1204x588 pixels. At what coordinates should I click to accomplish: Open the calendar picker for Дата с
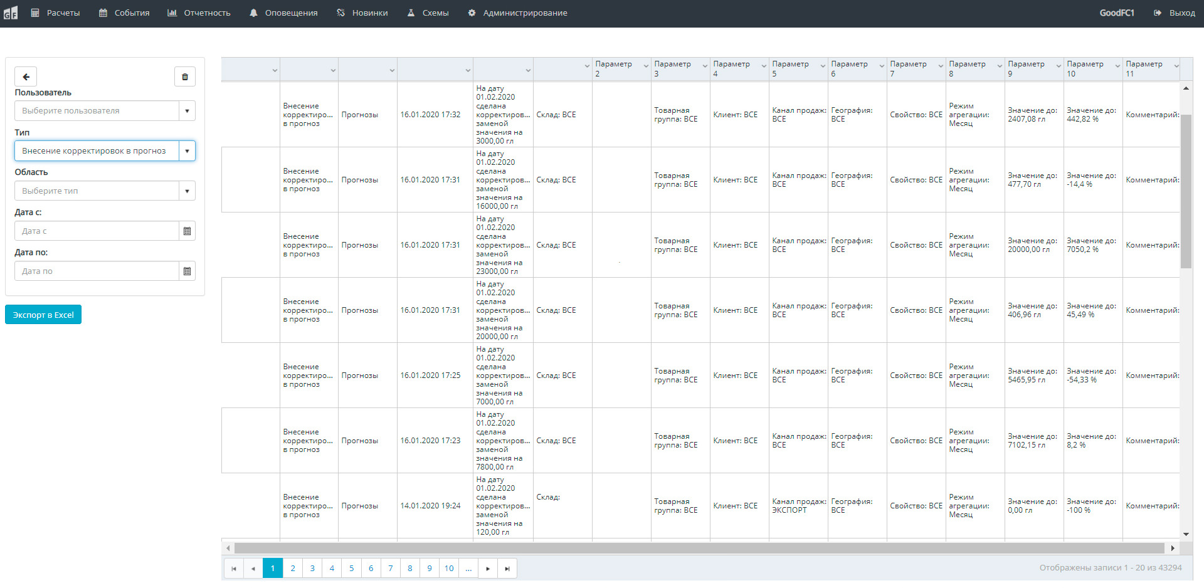[x=187, y=231]
